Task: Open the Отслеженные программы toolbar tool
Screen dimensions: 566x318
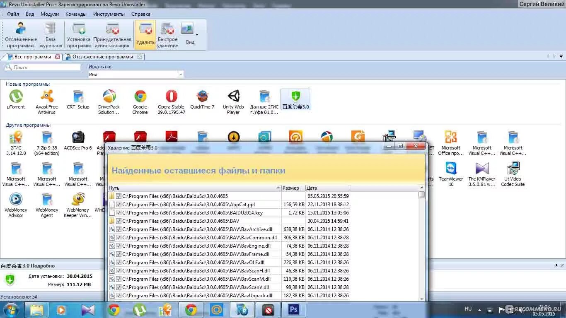Action: click(20, 35)
